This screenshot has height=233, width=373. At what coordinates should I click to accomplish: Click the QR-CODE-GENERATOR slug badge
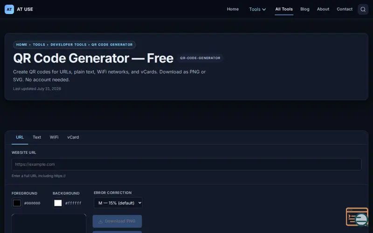200,58
